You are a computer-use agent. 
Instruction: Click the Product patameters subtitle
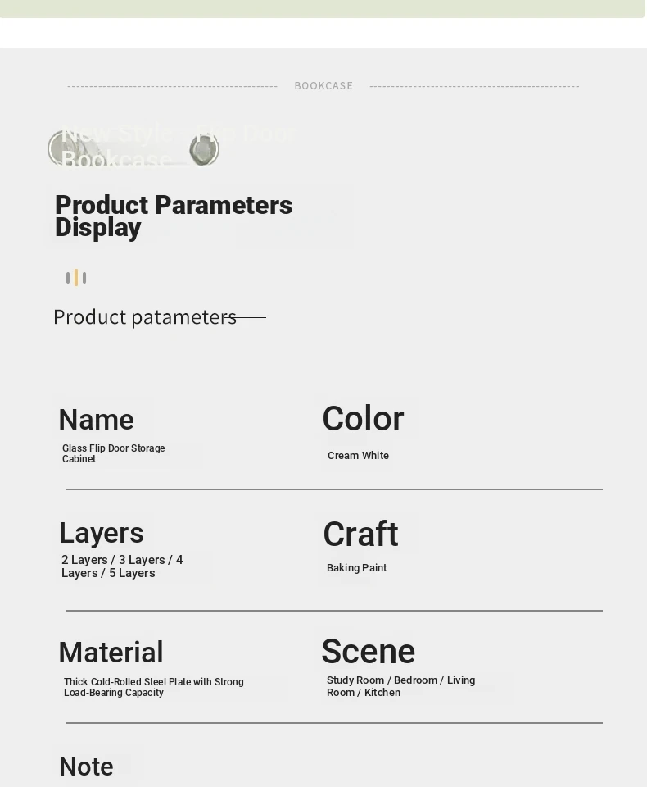coord(145,317)
